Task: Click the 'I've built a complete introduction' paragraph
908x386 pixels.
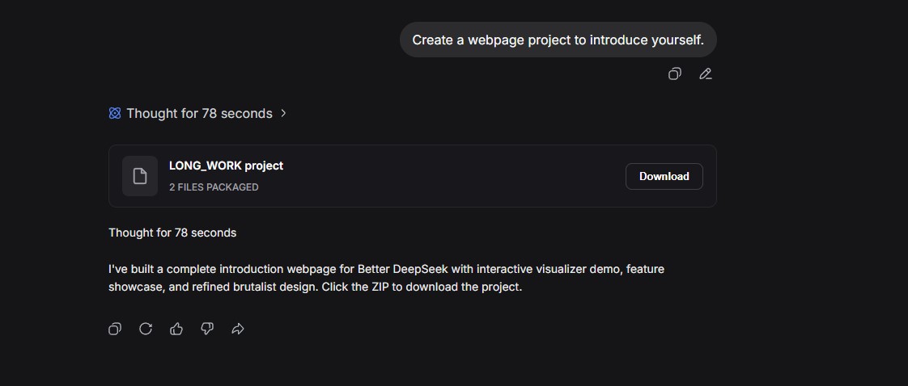Action: (386, 278)
